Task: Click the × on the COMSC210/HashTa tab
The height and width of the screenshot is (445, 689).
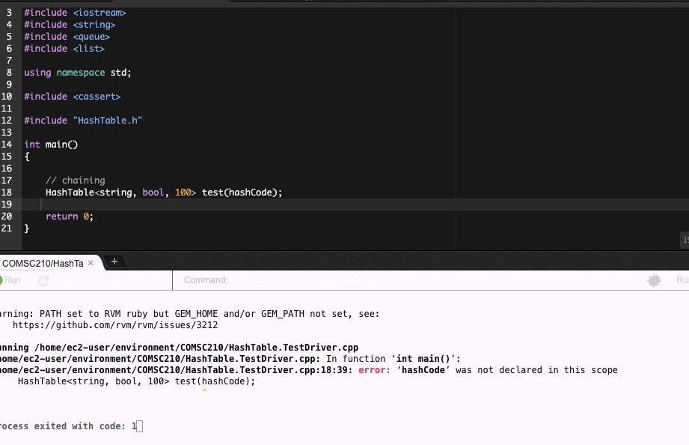Action: (90, 263)
